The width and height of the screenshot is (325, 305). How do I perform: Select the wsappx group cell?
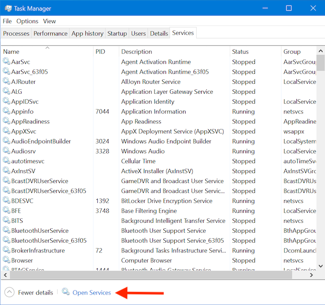click(294, 131)
